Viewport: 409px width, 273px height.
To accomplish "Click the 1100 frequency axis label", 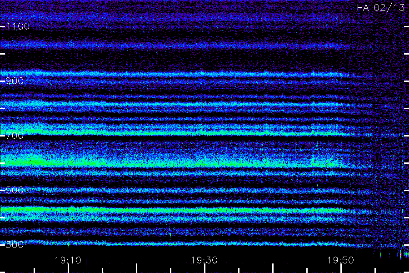I will point(18,26).
